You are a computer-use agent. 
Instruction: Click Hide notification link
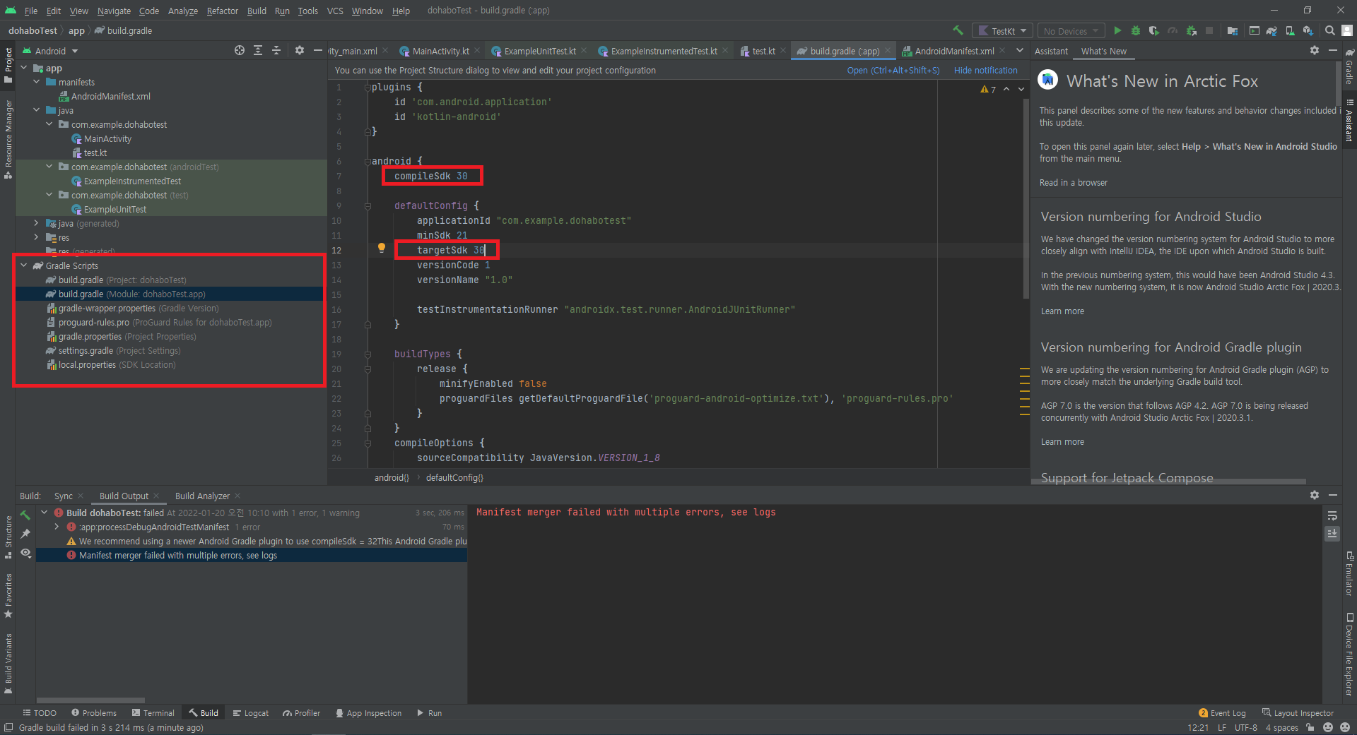point(986,70)
